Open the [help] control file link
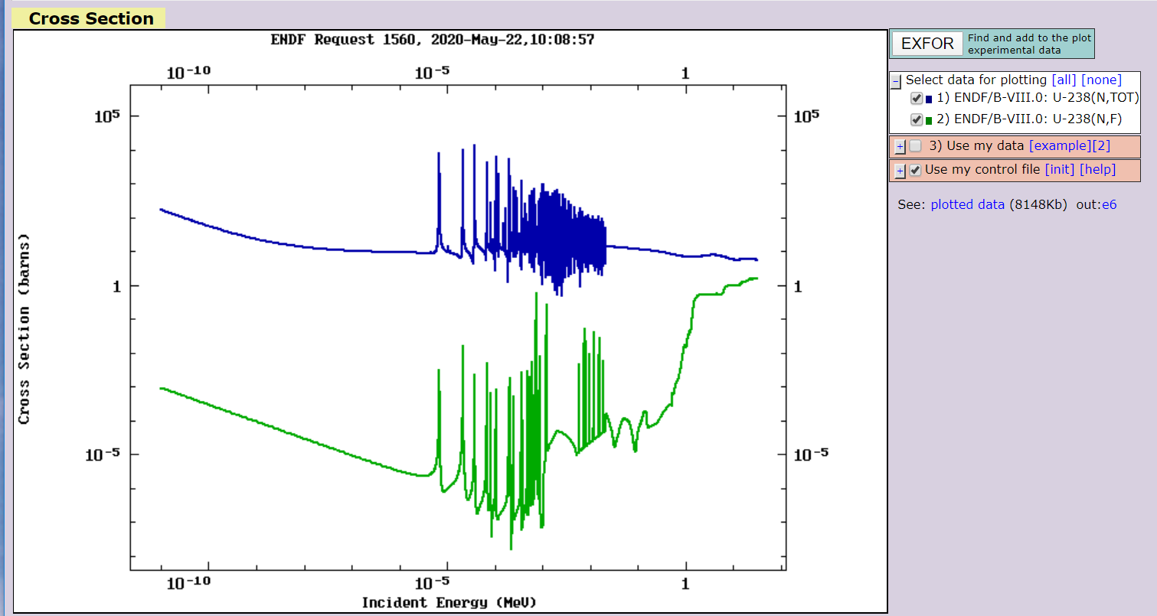Image resolution: width=1157 pixels, height=616 pixels. (1097, 169)
